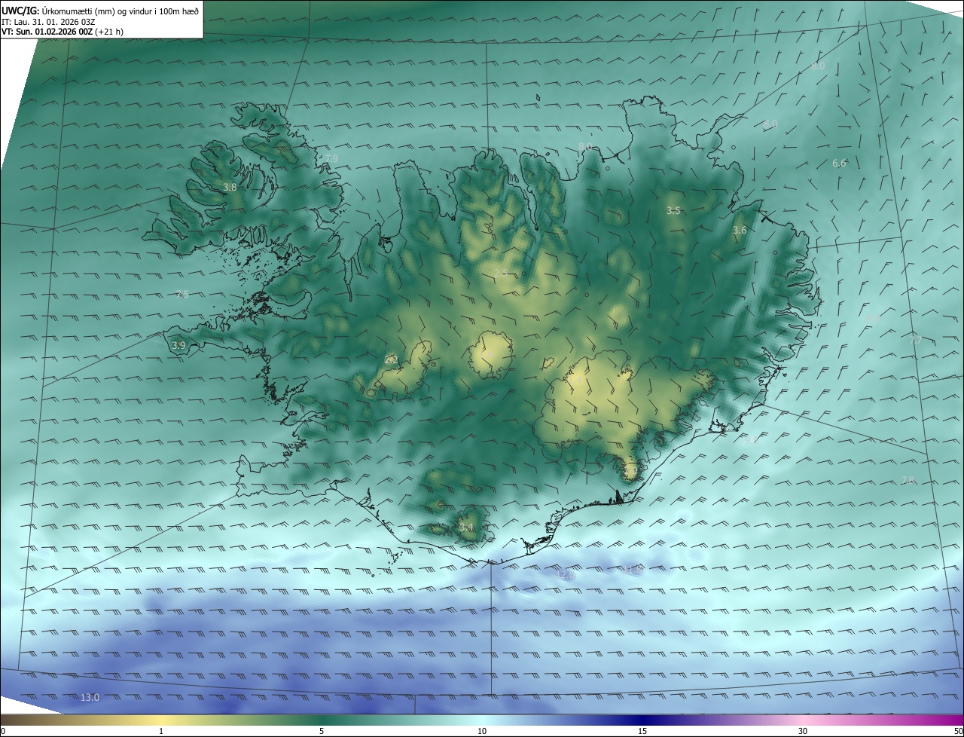Click the 30 label on the color scale
This screenshot has height=737, width=964.
tap(803, 731)
